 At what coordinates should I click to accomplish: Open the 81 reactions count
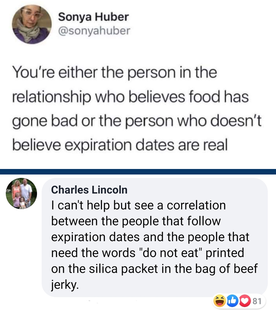pos(257,301)
